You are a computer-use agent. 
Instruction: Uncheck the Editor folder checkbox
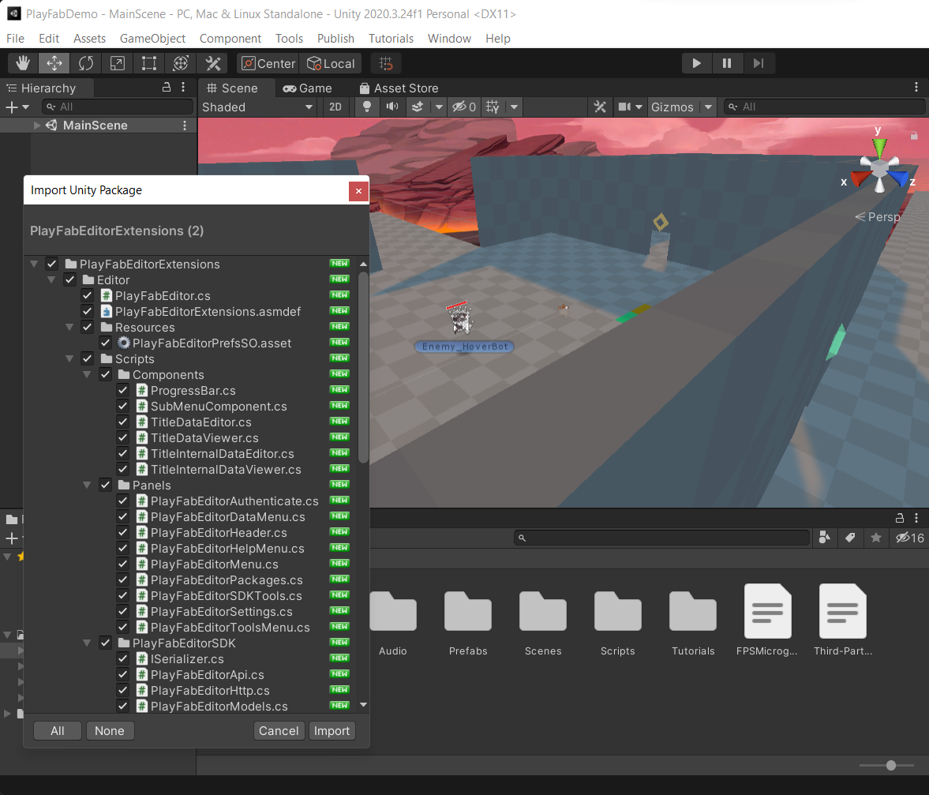[70, 279]
